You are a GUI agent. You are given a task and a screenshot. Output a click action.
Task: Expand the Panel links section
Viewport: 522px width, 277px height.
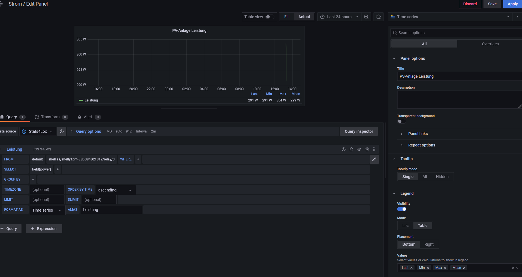pos(418,134)
